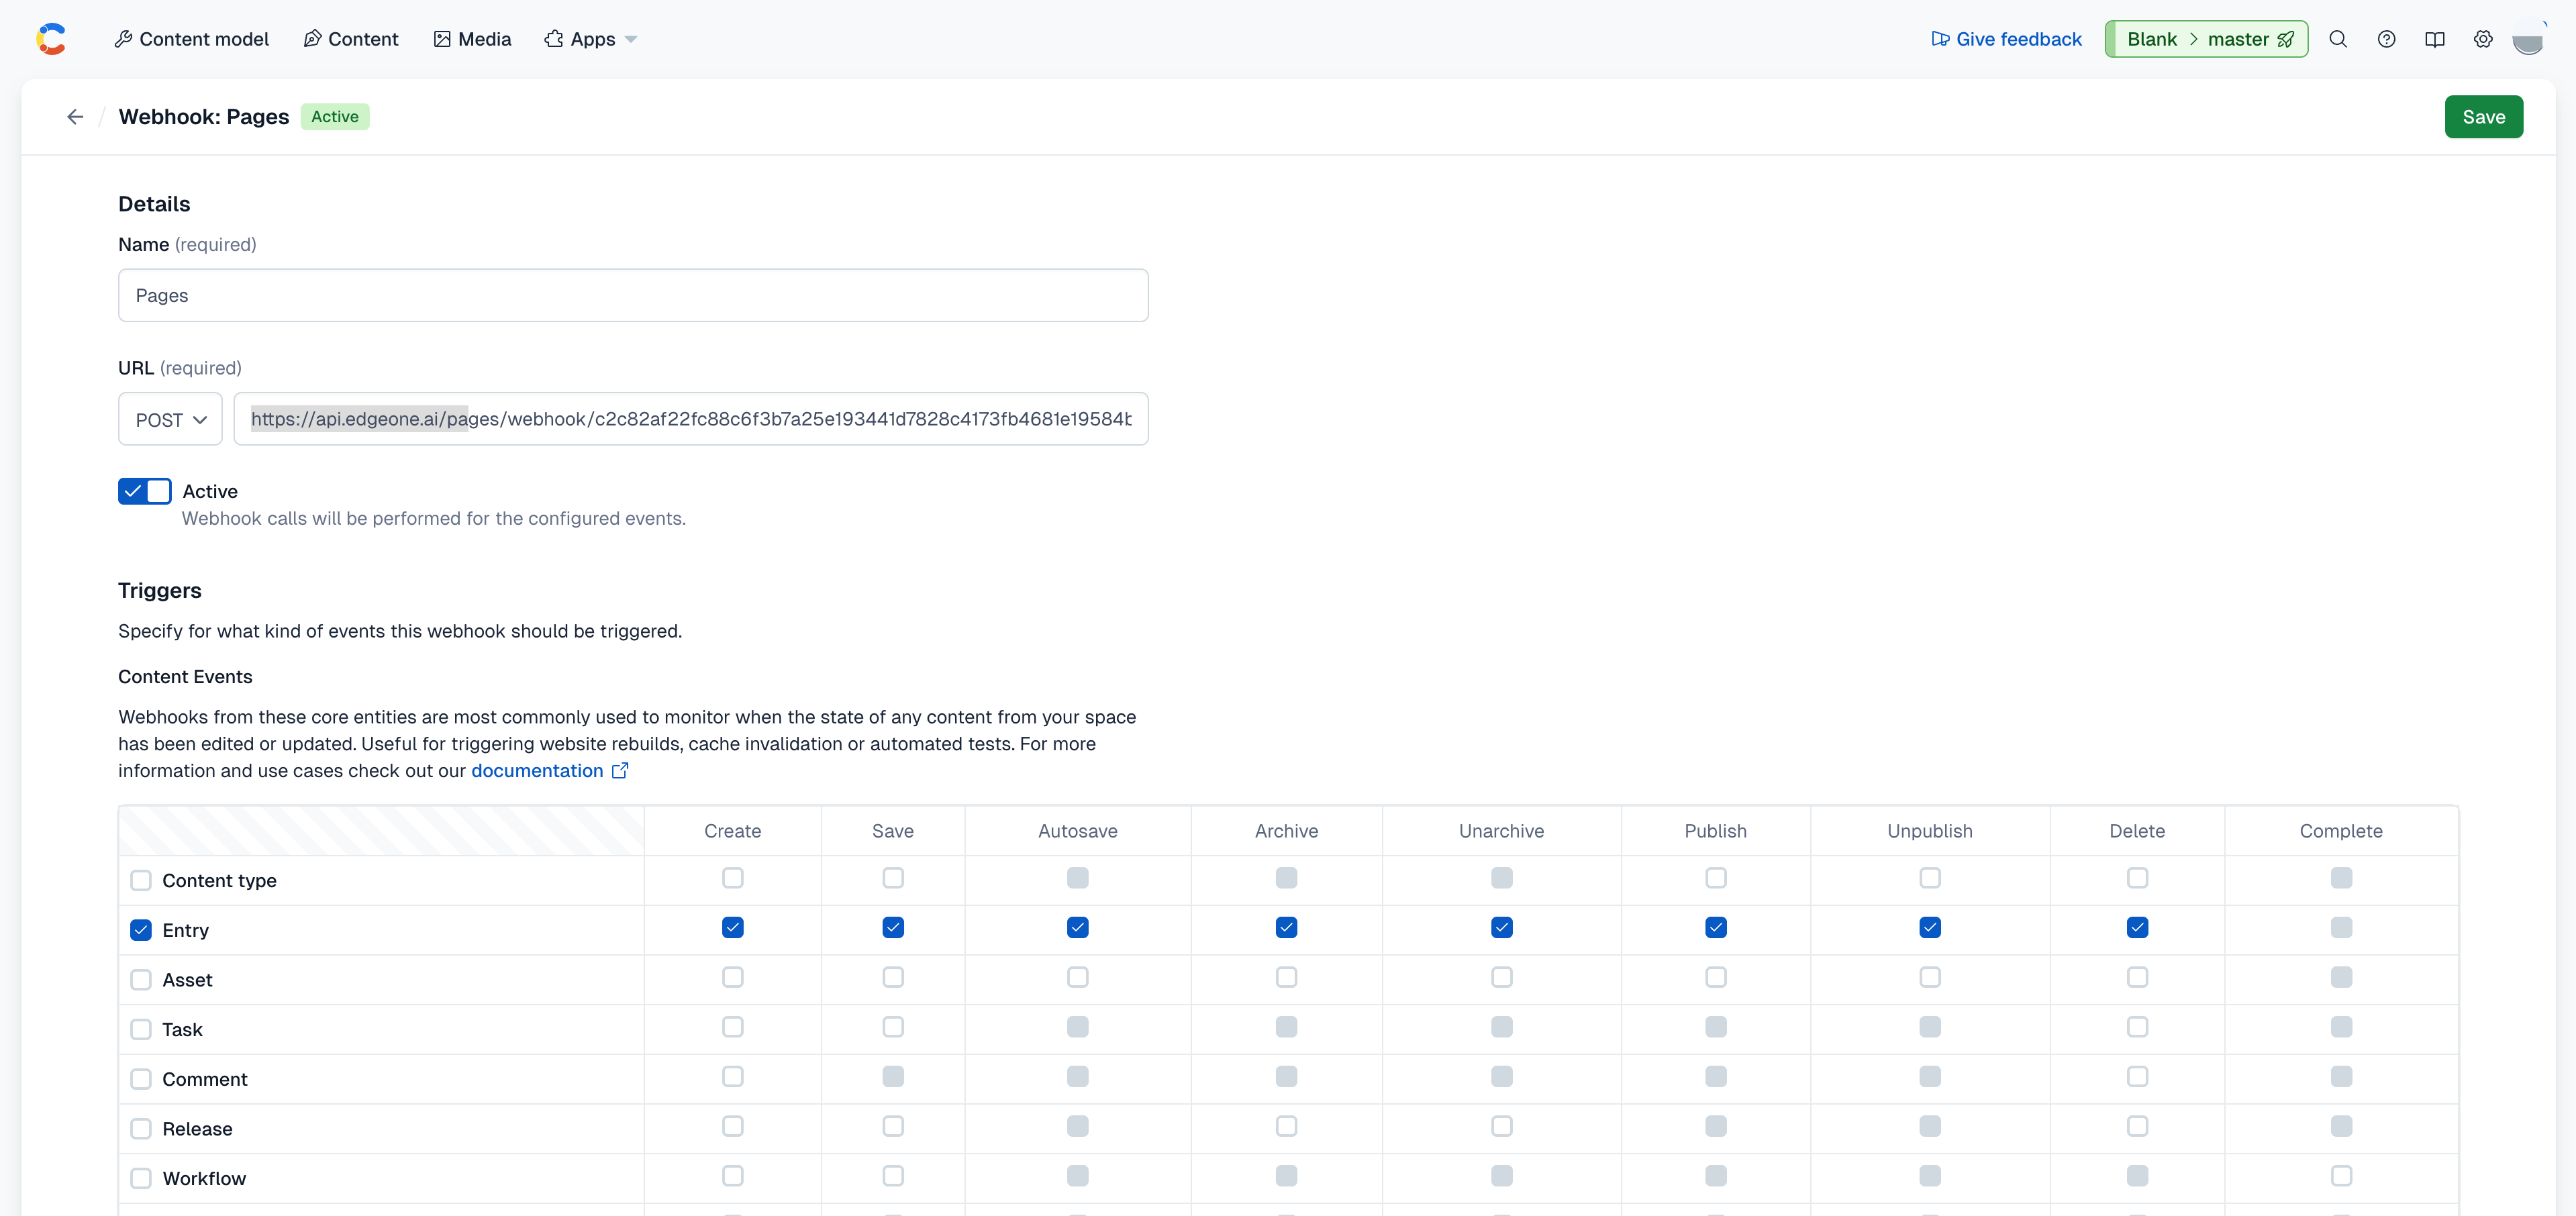2576x1216 pixels.
Task: Uncheck Entry Delete event checkbox
Action: tap(2137, 927)
